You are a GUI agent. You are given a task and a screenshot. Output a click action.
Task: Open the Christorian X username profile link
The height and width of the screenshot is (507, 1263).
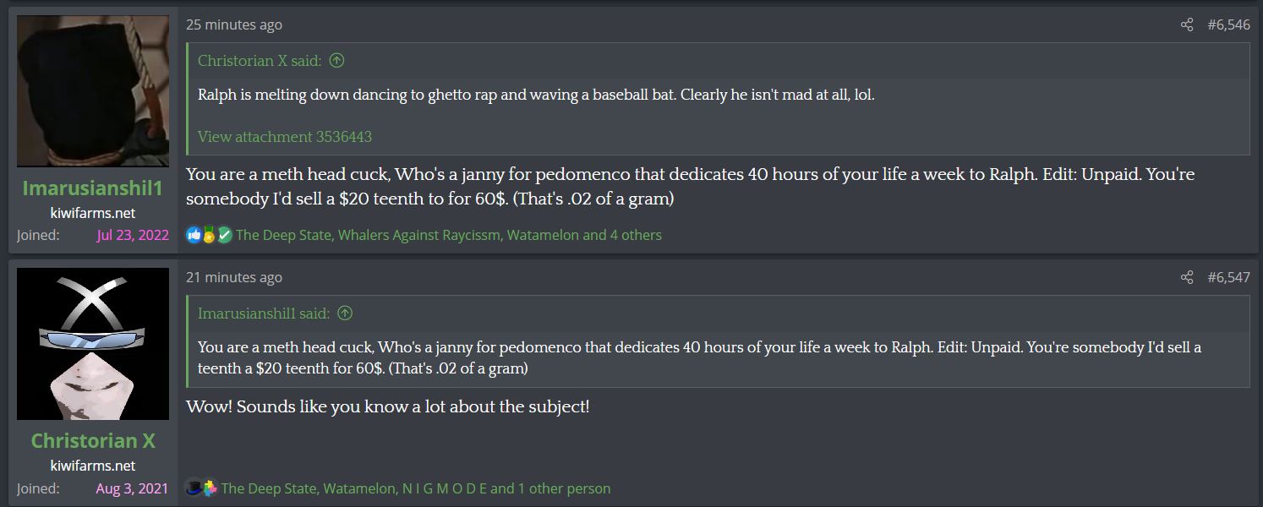(x=93, y=440)
